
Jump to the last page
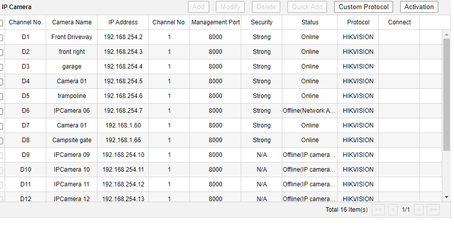(433, 209)
